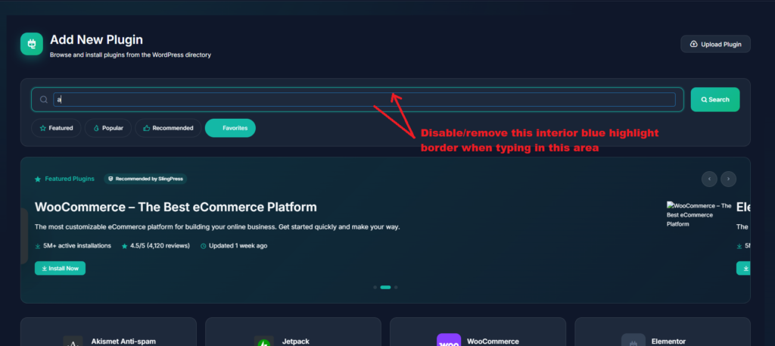Go to previous featured plugin slide arrow

tap(709, 179)
